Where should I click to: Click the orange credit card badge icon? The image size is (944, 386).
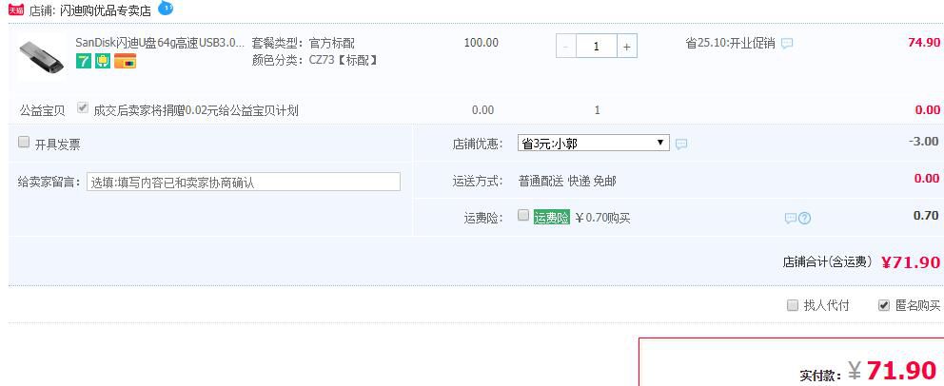coord(126,61)
